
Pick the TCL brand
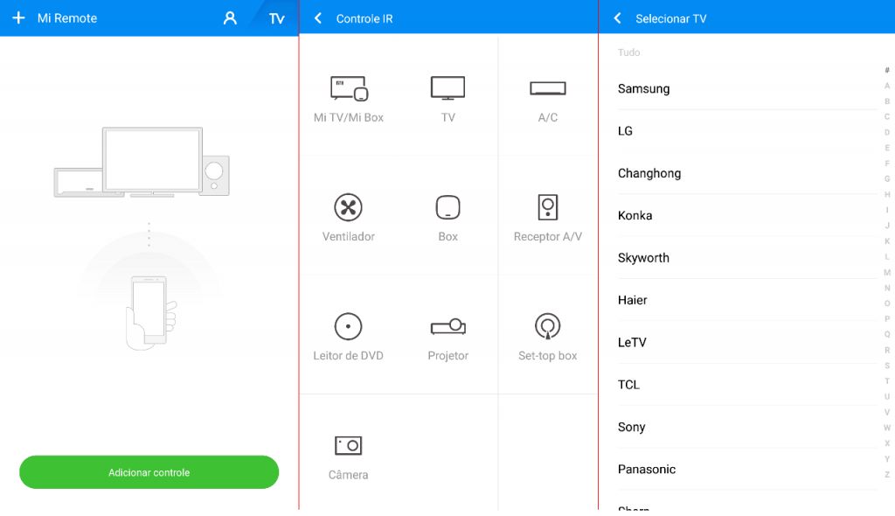(747, 385)
